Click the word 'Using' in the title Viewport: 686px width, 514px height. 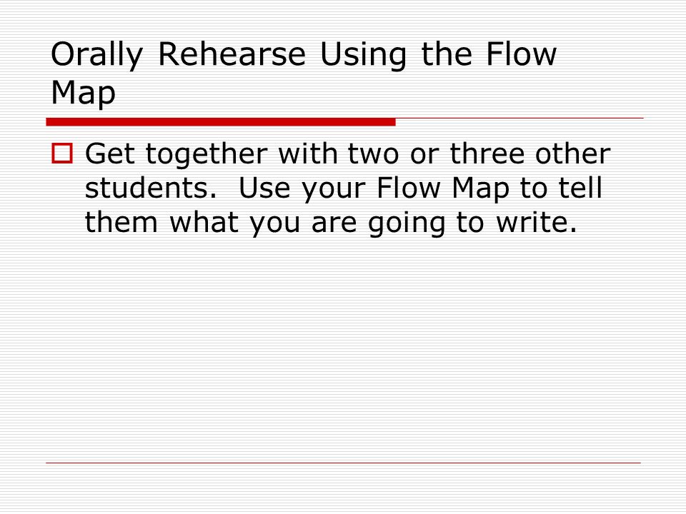pos(364,56)
